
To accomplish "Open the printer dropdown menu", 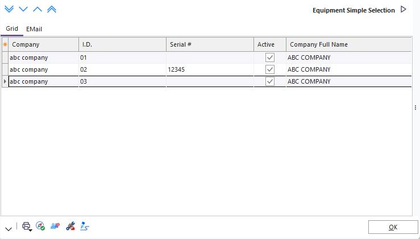I will point(27,226).
